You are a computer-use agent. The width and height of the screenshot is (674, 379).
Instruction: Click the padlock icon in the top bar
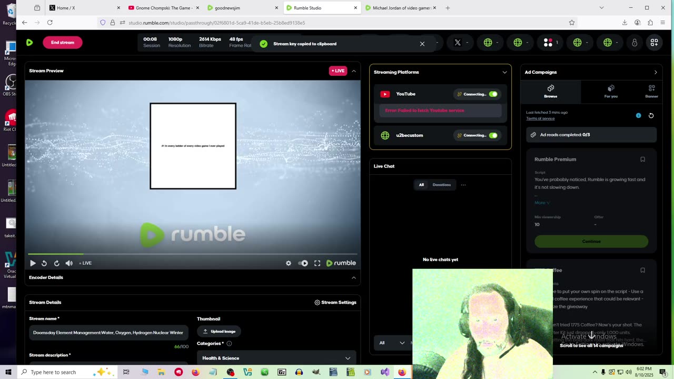click(634, 43)
